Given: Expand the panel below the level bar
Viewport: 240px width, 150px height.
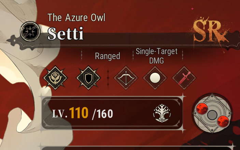Looking at the screenshot, I should tap(137, 148).
